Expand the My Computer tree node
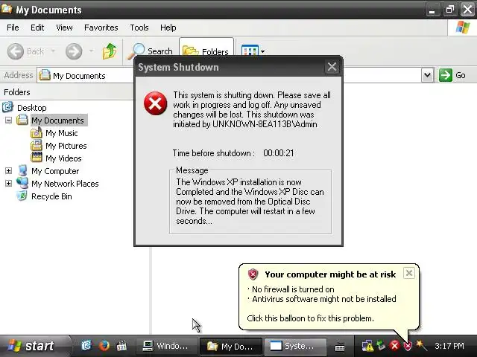 (8, 170)
